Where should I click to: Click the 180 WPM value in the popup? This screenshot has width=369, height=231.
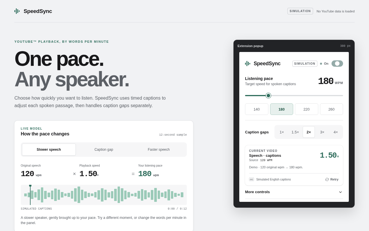click(330, 81)
